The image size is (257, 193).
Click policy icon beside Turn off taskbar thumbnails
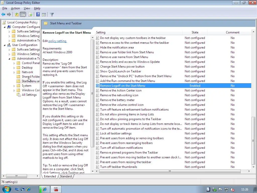pos(98,167)
